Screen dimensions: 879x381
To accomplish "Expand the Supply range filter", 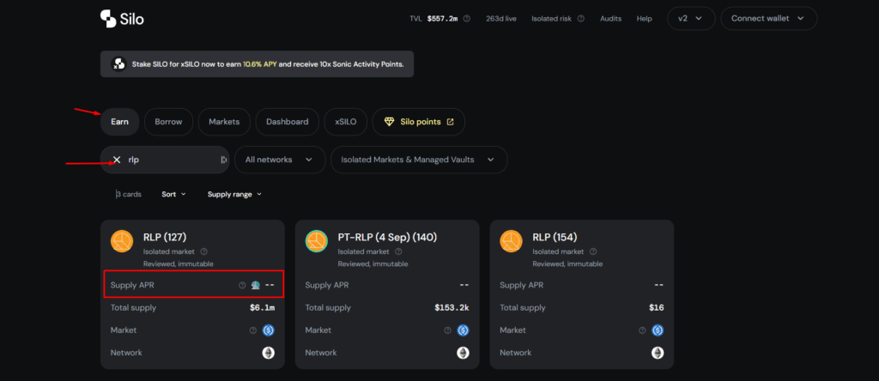I will coord(234,195).
